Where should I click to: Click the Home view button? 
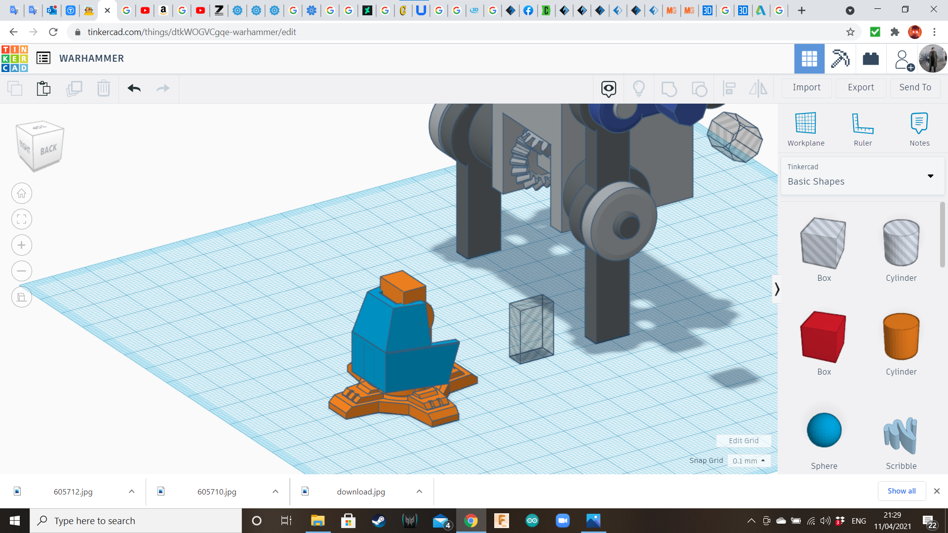pos(22,193)
